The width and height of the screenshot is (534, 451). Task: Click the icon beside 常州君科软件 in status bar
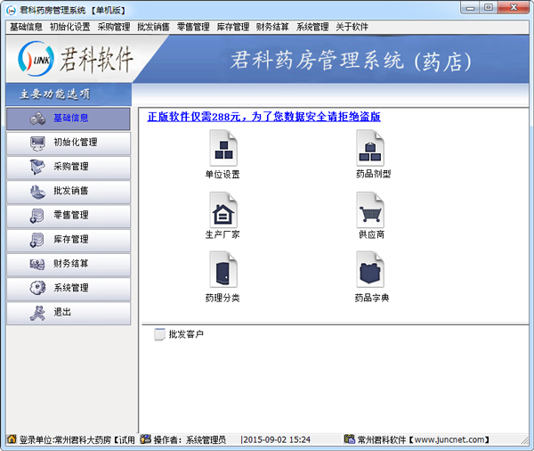coord(350,439)
